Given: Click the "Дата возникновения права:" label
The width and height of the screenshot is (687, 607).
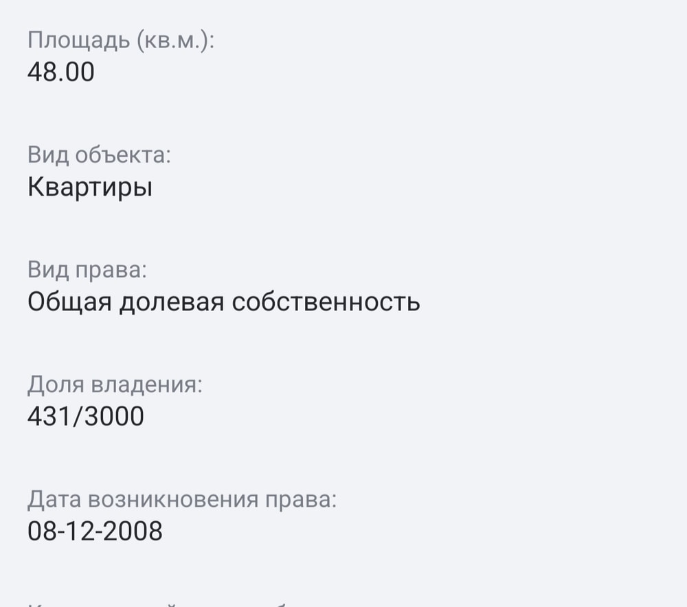Looking at the screenshot, I should tap(182, 499).
